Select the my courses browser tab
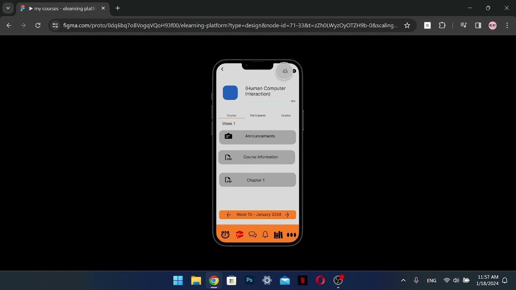The image size is (516, 290). click(63, 8)
